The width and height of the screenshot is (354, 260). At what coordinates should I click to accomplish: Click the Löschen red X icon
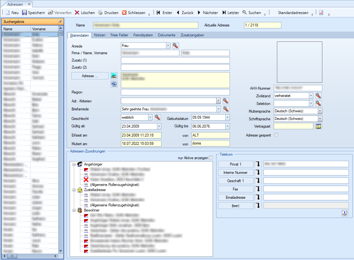[77, 13]
